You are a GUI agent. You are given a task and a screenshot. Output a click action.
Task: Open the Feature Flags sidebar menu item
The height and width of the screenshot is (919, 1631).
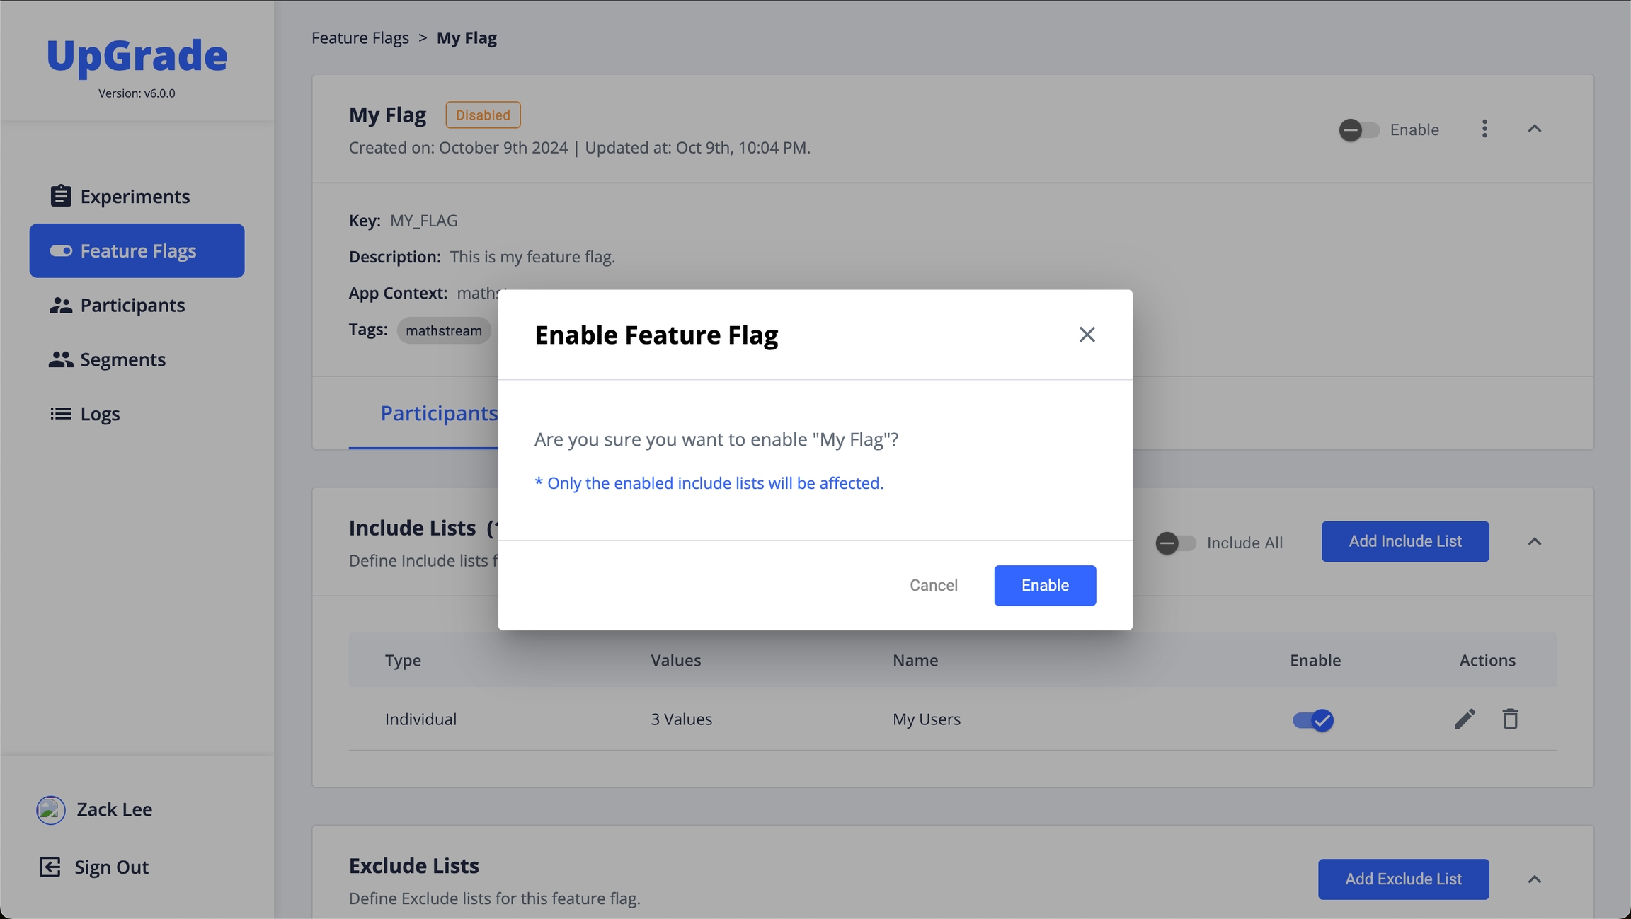click(x=137, y=250)
